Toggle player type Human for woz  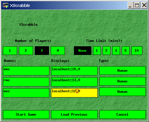click(123, 92)
